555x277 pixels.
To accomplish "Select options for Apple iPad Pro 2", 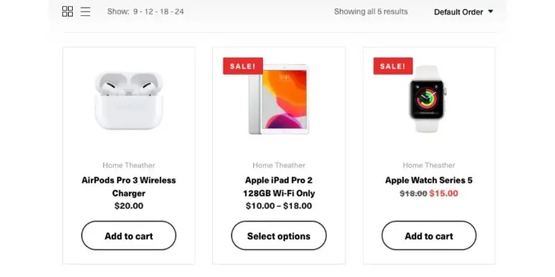I will (279, 235).
